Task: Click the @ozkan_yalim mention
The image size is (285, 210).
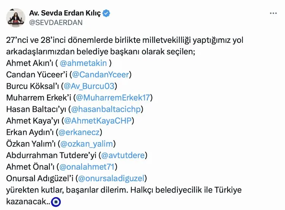Action: coord(88,144)
